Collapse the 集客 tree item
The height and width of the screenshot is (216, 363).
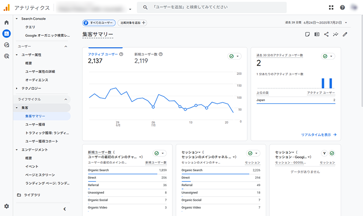click(x=16, y=108)
